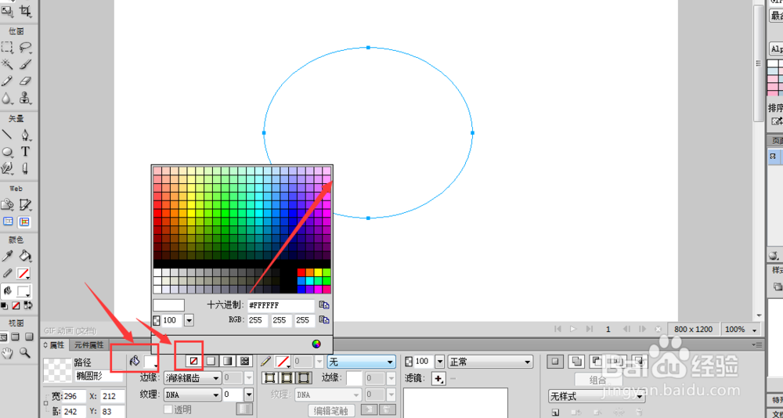Click the 800 x 1200 page size indicator

pyautogui.click(x=693, y=329)
